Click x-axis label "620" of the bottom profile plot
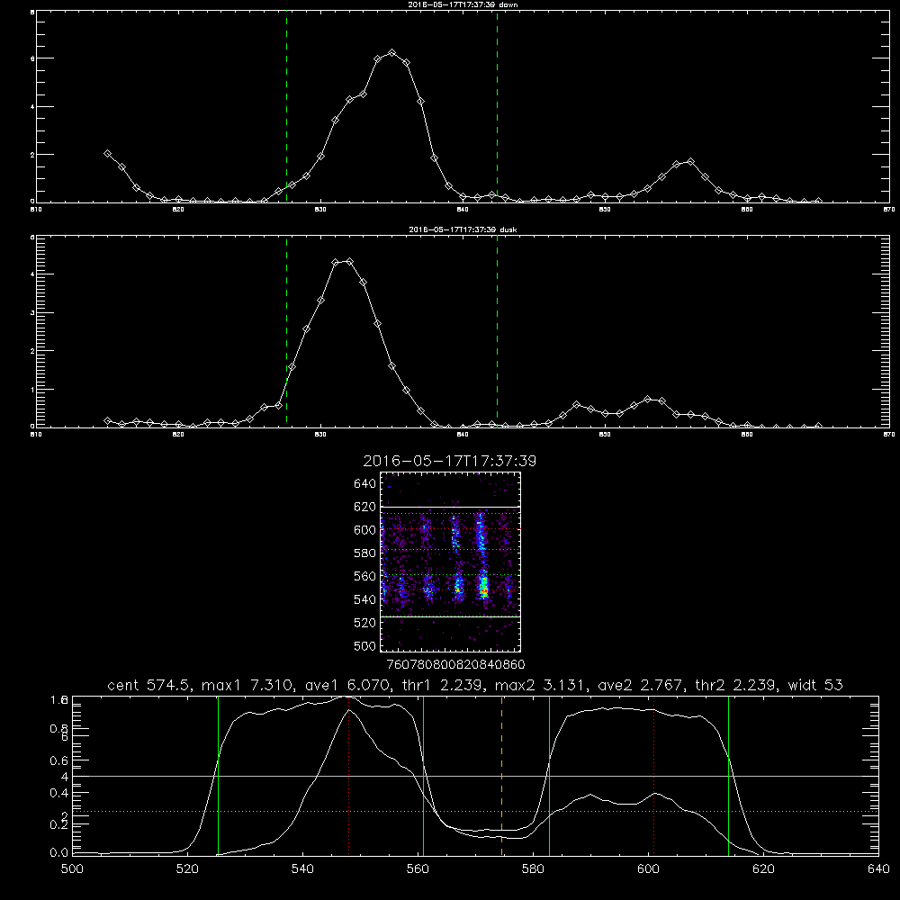The width and height of the screenshot is (900, 900). point(763,869)
